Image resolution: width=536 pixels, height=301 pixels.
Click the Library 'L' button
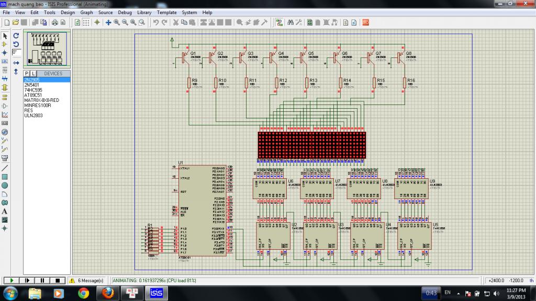(33, 74)
